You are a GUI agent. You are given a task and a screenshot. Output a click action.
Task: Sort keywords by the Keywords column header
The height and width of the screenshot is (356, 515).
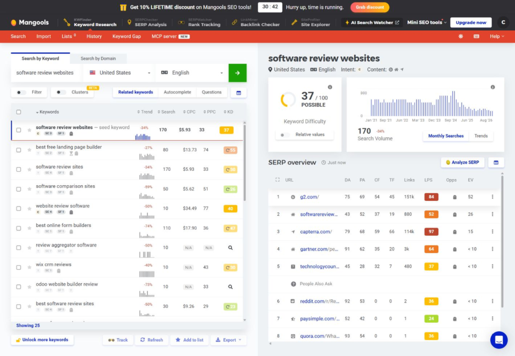click(47, 112)
